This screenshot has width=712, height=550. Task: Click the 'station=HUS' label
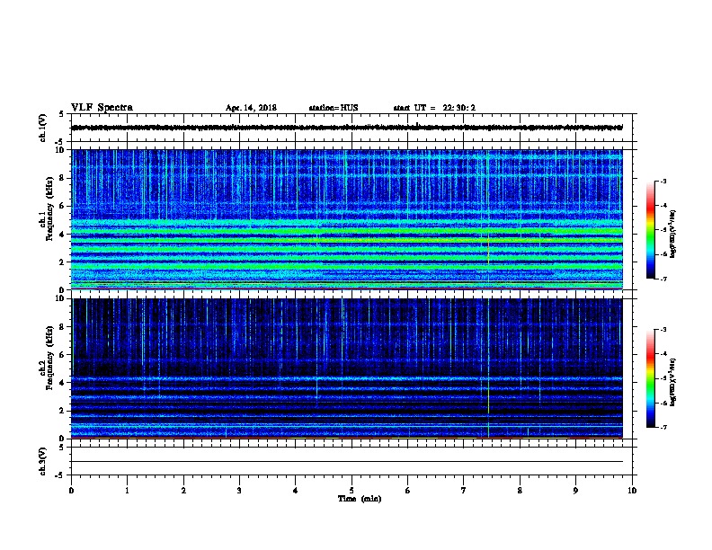coord(334,108)
